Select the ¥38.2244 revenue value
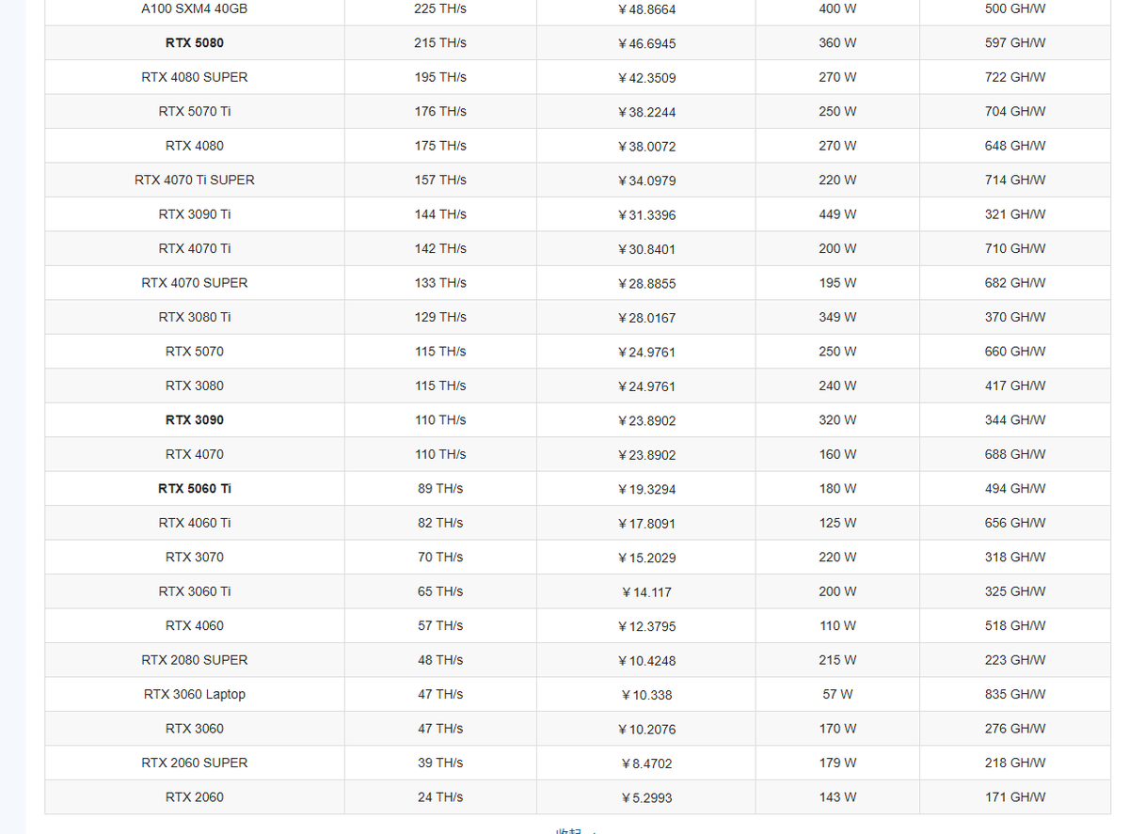The width and height of the screenshot is (1129, 834). (646, 112)
